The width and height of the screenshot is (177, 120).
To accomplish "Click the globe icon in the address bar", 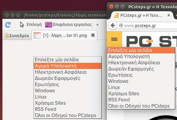I will (x=121, y=25).
